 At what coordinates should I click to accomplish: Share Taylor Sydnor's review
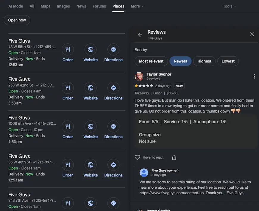tap(174, 157)
